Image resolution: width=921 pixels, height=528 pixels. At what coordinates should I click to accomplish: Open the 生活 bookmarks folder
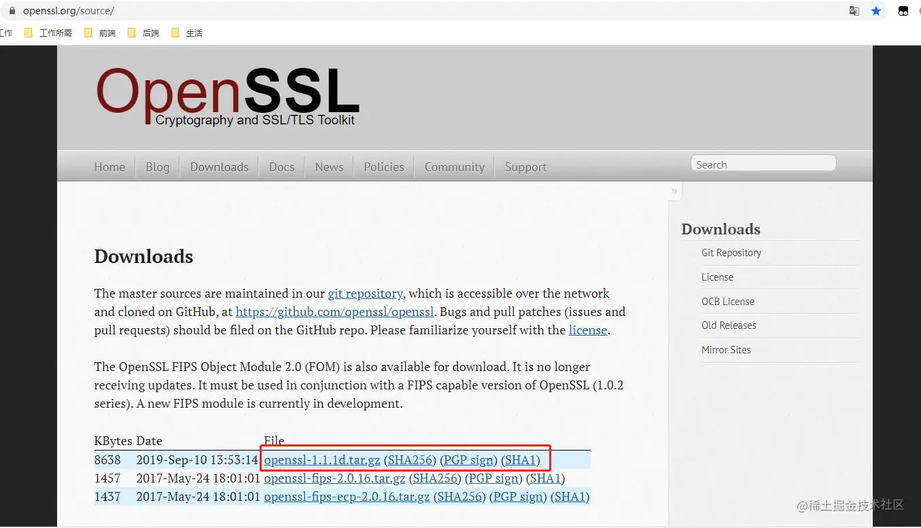(x=187, y=33)
